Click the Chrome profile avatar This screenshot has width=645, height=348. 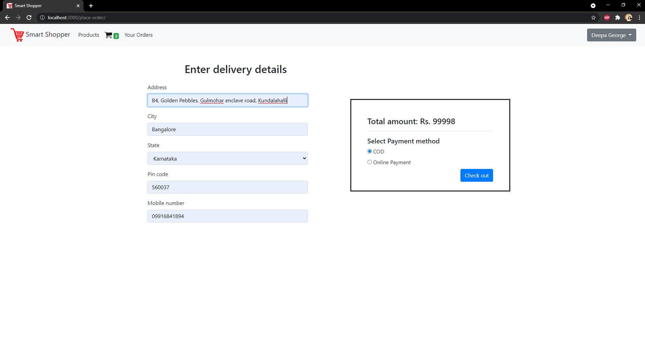point(628,18)
